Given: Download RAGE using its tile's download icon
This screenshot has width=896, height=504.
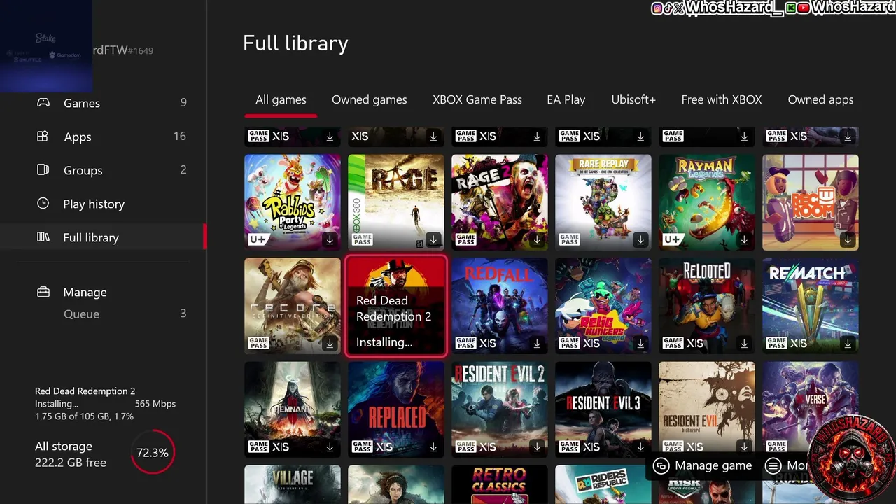Looking at the screenshot, I should pyautogui.click(x=433, y=240).
